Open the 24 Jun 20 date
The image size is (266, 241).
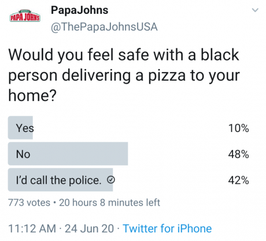[x=89, y=228]
